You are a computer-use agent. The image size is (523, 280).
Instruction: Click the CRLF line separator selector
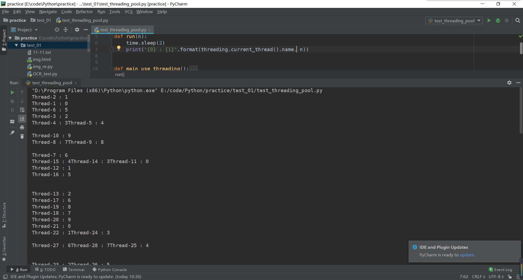click(478, 277)
